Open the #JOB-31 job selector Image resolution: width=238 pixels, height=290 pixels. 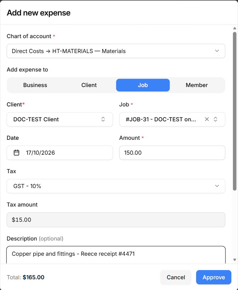(172, 119)
